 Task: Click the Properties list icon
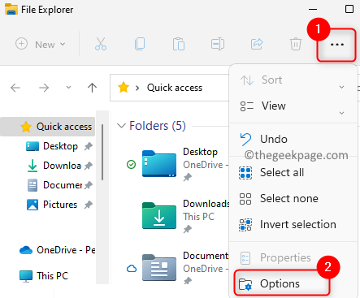coord(245,258)
